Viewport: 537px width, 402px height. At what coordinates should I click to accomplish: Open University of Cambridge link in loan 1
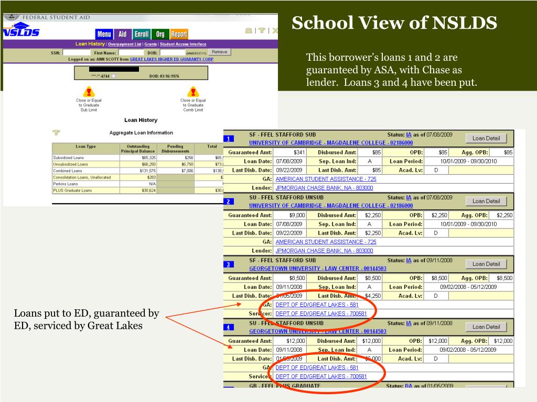point(331,142)
